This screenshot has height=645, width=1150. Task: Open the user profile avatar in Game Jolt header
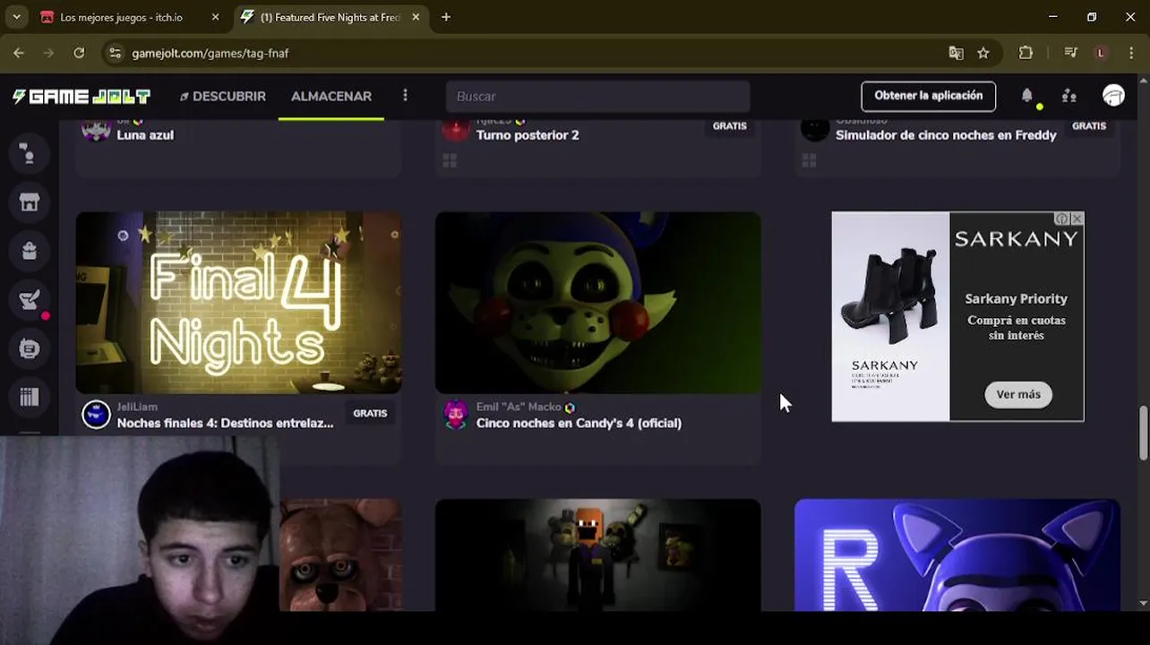tap(1113, 96)
